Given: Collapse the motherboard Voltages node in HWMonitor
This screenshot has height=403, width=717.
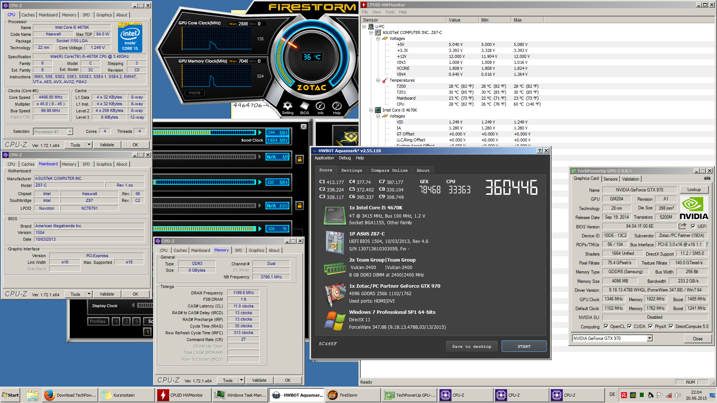Looking at the screenshot, I should point(378,38).
